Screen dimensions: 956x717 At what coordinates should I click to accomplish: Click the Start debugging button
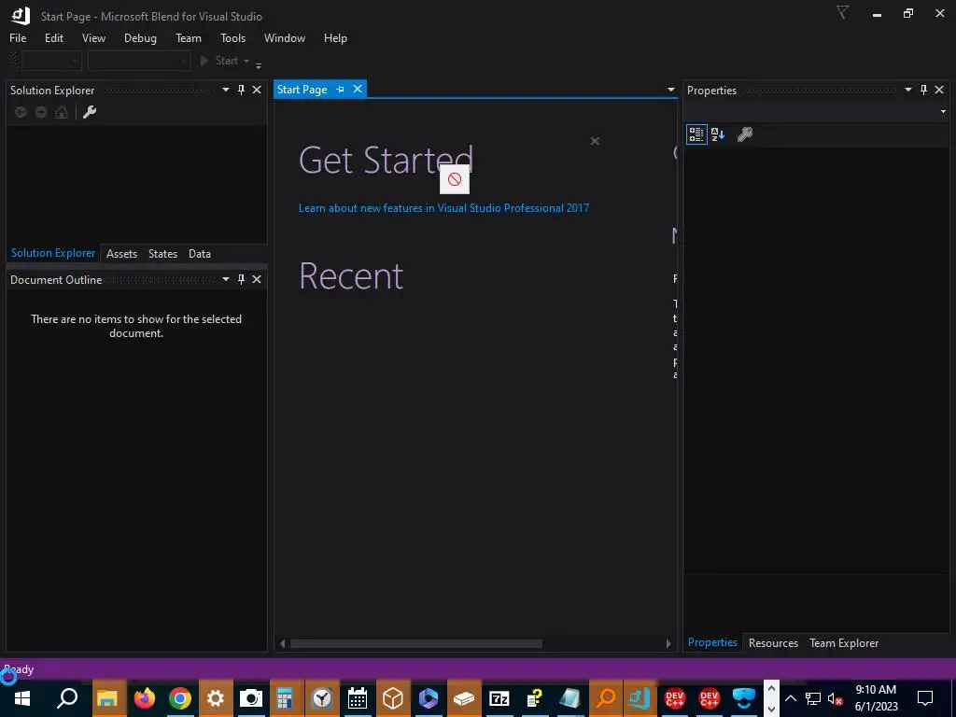218,61
